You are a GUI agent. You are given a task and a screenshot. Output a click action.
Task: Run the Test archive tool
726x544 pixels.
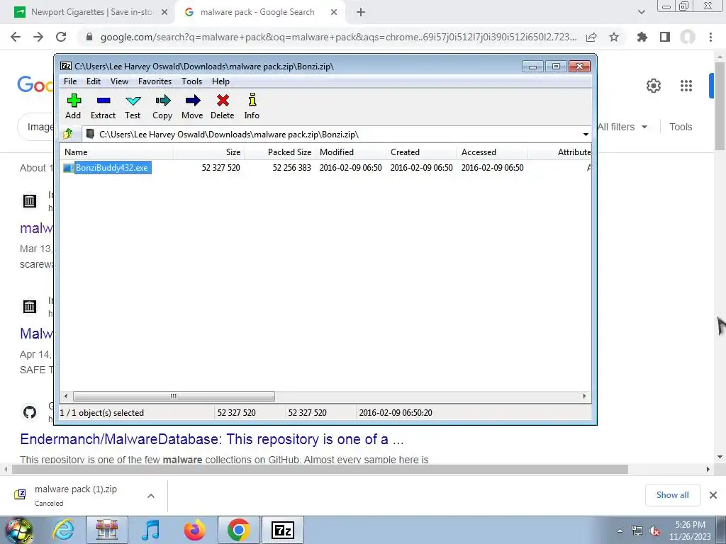click(133, 107)
